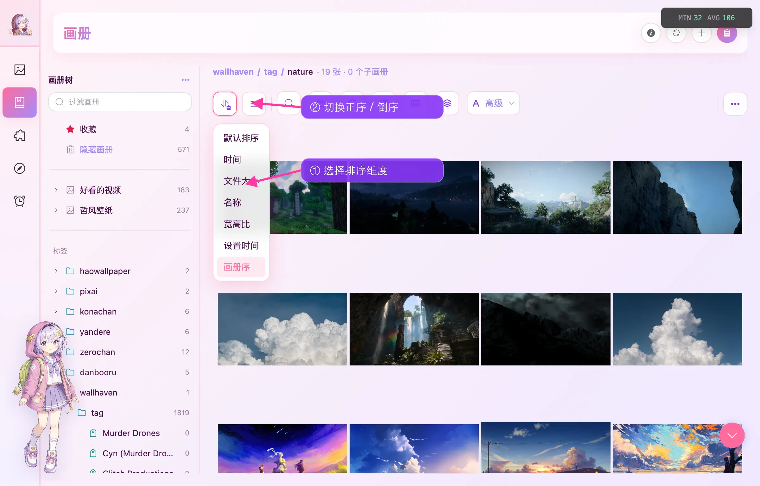This screenshot has height=486, width=760.
Task: Choose 时间 from the sort menu
Action: point(241,159)
